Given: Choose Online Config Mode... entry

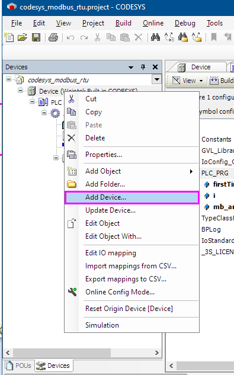Looking at the screenshot, I should pos(132,292).
